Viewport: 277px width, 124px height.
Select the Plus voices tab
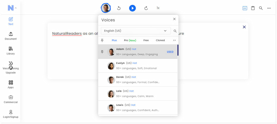pyautogui.click(x=114, y=40)
